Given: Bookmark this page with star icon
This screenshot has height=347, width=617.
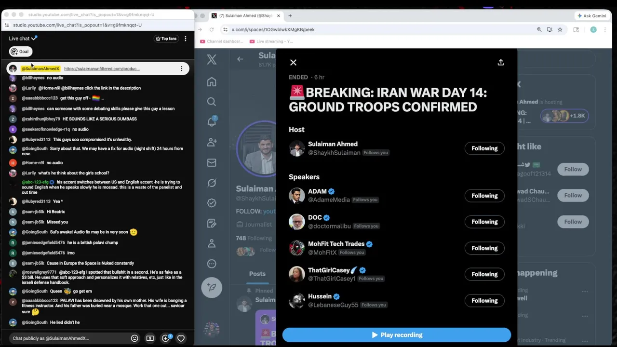Looking at the screenshot, I should (560, 29).
